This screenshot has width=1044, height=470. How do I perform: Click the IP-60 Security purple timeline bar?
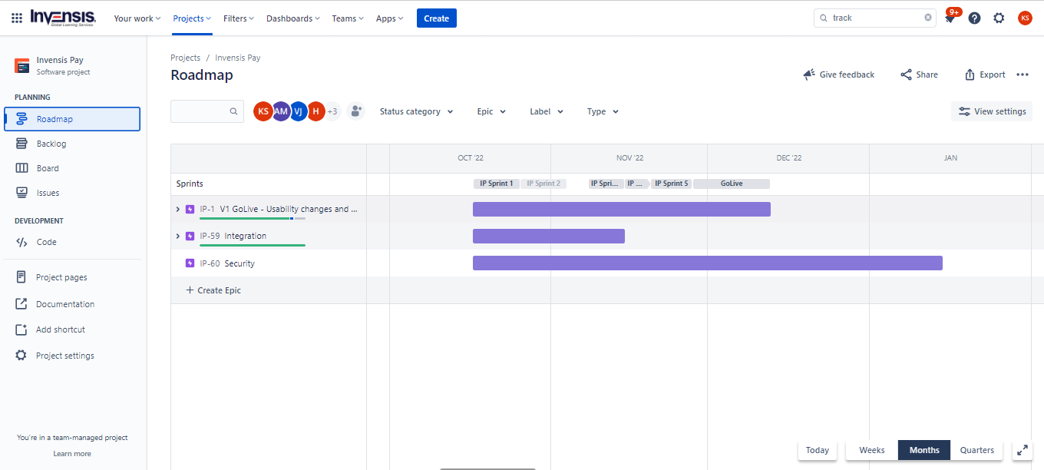pos(706,263)
